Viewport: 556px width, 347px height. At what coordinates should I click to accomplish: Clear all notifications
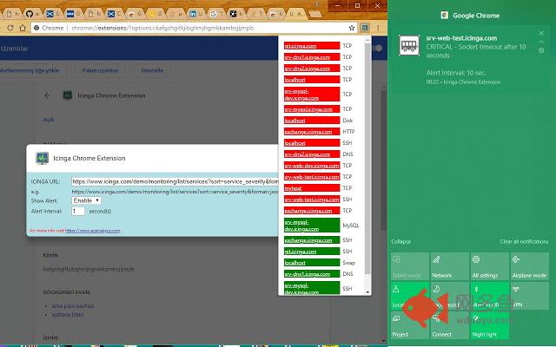[523, 241]
